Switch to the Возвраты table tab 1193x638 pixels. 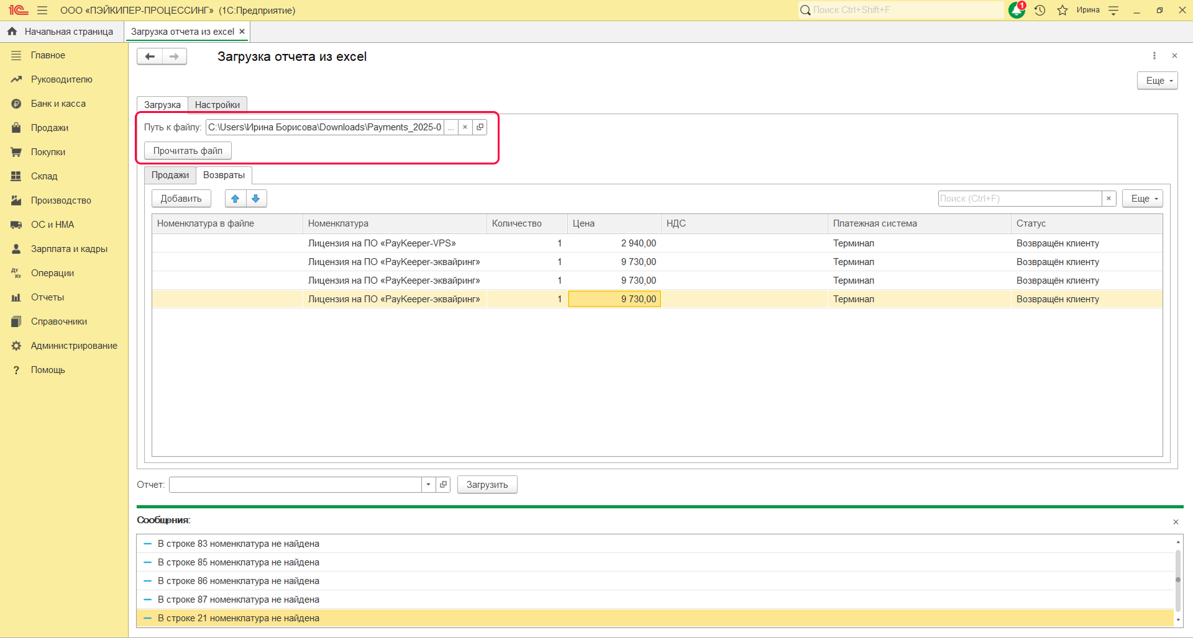[224, 175]
